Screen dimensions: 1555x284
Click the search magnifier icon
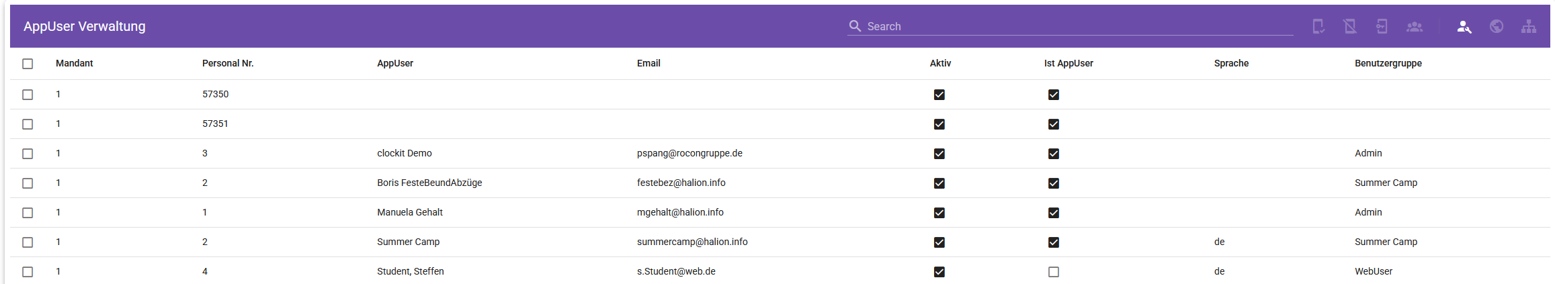(855, 26)
